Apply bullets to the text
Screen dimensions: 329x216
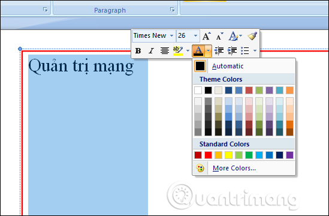point(245,50)
